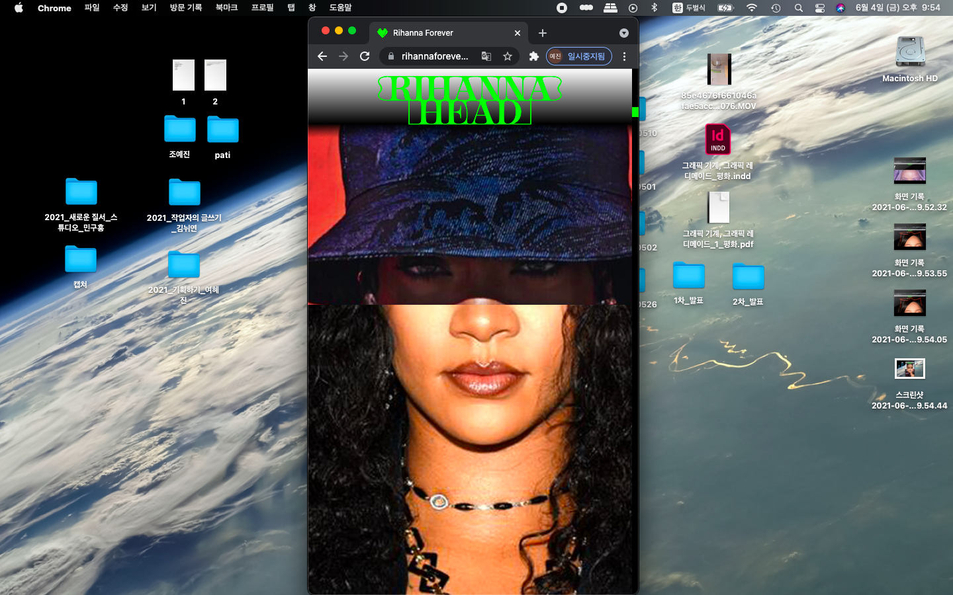The height and width of the screenshot is (595, 953).
Task: Open the Wi-Fi menu bar icon
Action: [752, 8]
